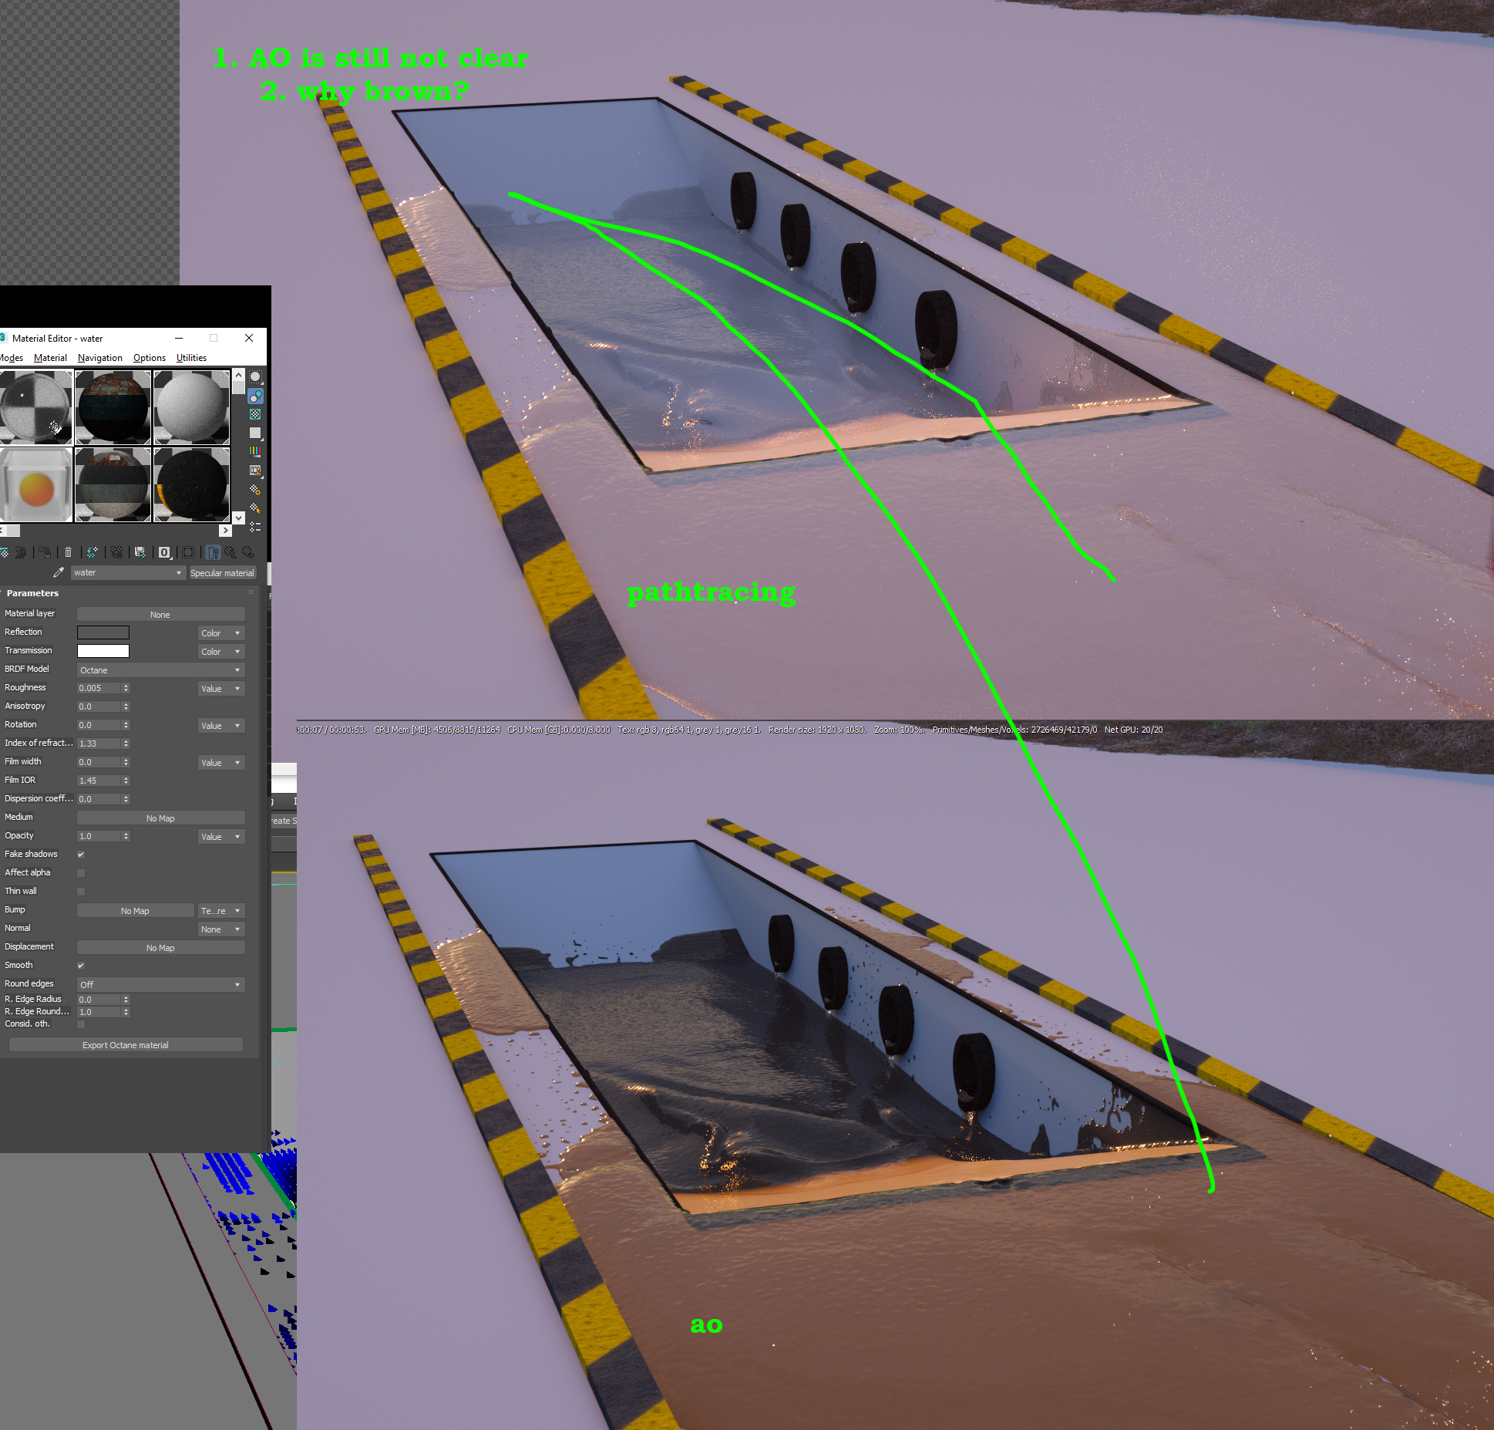Open the Video Color Check icon

[255, 451]
